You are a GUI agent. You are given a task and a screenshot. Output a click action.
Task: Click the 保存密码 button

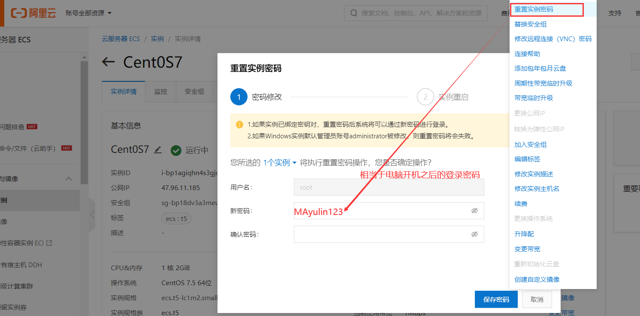tap(496, 299)
